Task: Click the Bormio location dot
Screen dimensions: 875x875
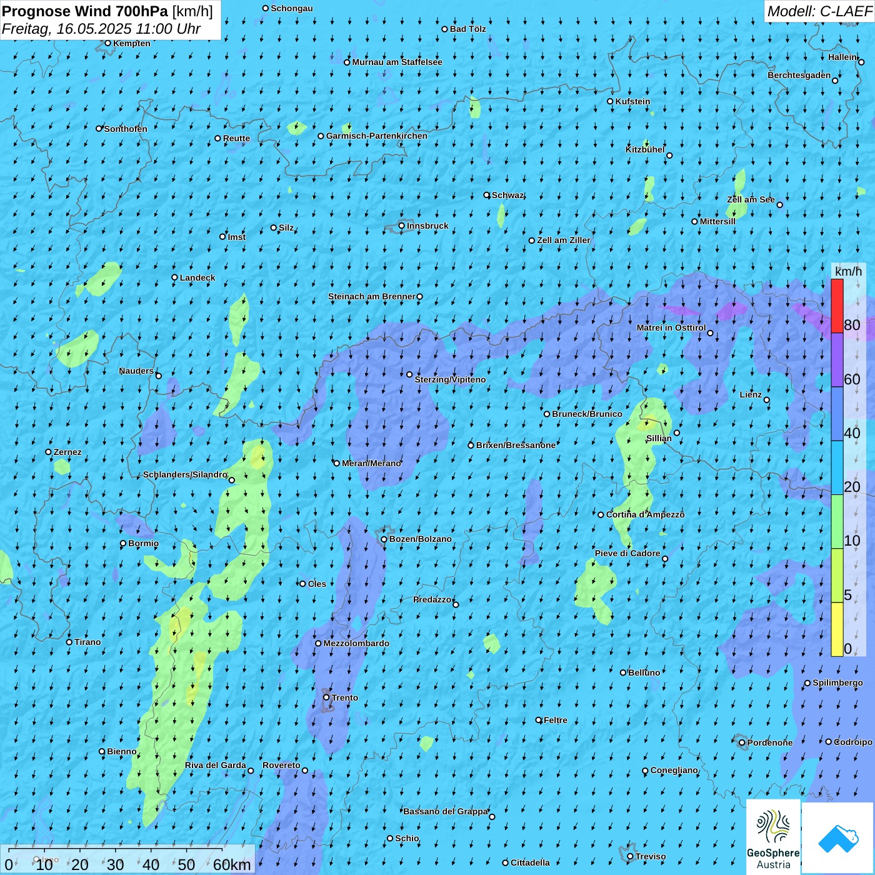Action: (x=123, y=543)
